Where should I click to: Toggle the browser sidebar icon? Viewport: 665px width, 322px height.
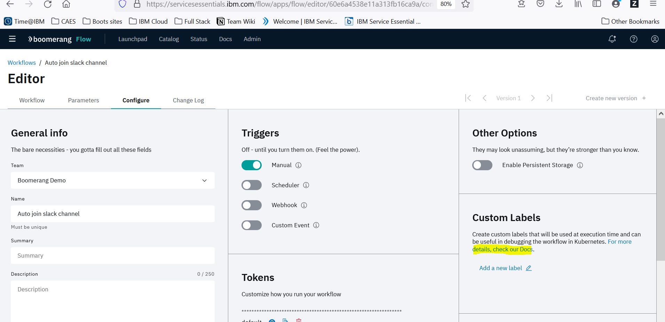pos(597,4)
